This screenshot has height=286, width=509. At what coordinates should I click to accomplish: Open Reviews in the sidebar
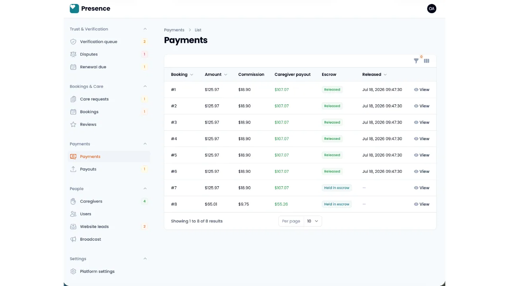pyautogui.click(x=109, y=125)
